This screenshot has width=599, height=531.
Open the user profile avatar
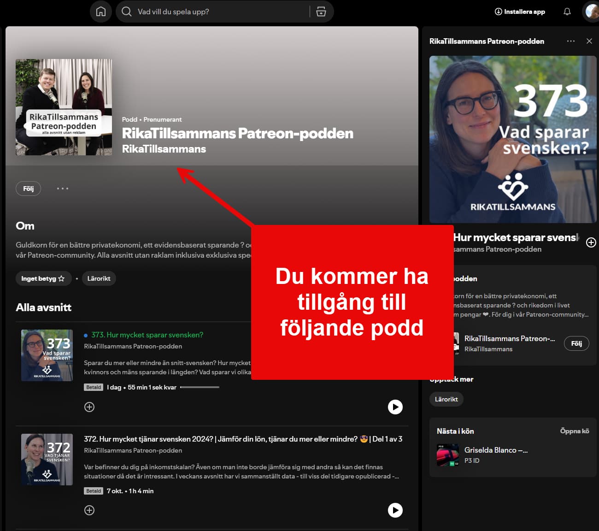click(591, 12)
